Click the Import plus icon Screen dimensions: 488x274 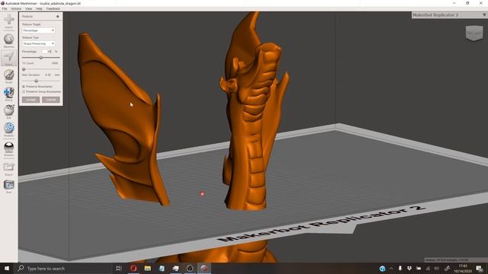8,20
